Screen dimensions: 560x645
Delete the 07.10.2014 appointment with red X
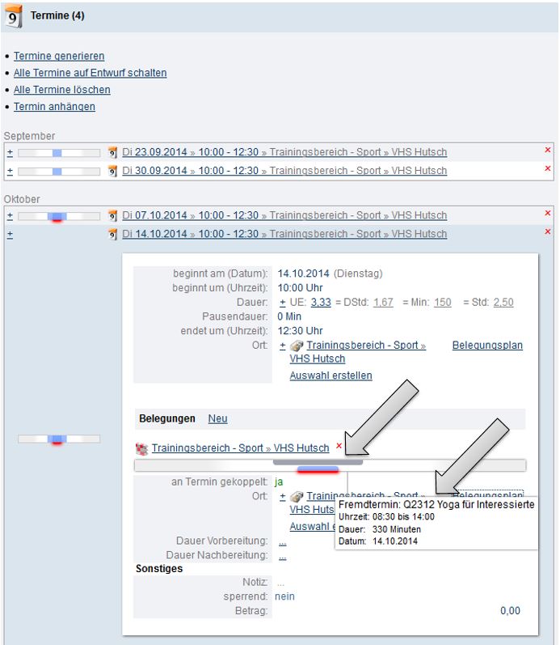547,214
